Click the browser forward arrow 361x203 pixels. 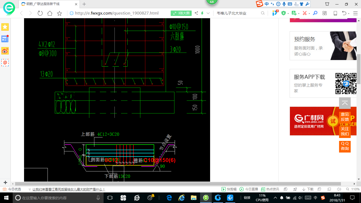coord(30,13)
